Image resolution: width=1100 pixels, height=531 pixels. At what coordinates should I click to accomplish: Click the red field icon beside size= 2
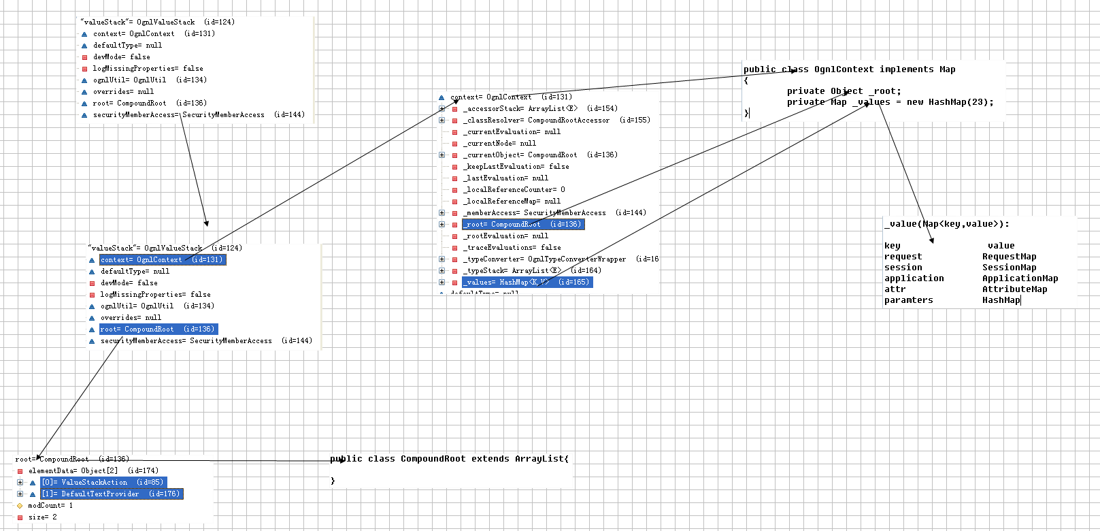point(20,517)
